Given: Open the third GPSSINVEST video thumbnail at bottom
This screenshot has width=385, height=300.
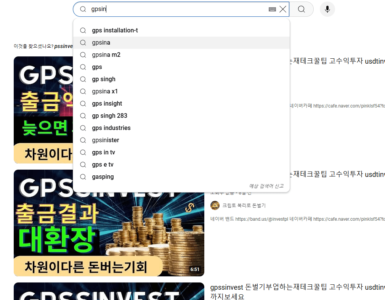Looking at the screenshot, I should point(109,291).
